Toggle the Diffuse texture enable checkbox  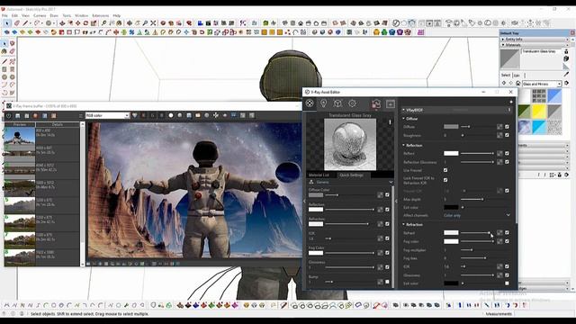pos(507,127)
